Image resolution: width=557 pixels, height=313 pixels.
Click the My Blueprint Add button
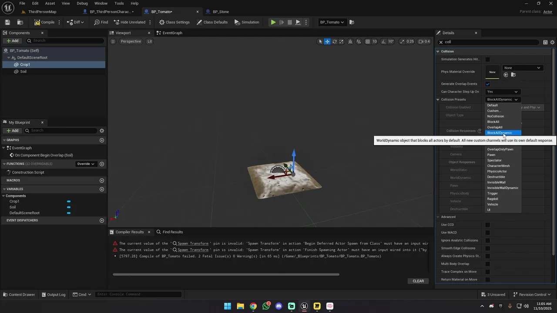coord(12,130)
